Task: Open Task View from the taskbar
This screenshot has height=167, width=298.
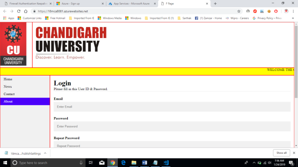Action: click(x=91, y=162)
